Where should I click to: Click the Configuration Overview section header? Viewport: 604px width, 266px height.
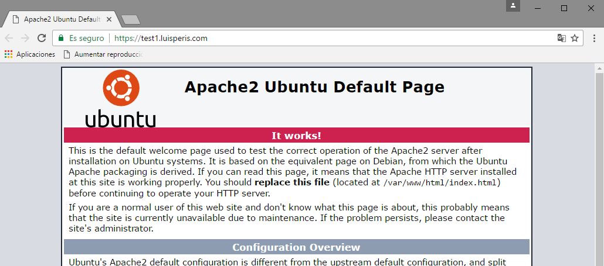click(297, 247)
